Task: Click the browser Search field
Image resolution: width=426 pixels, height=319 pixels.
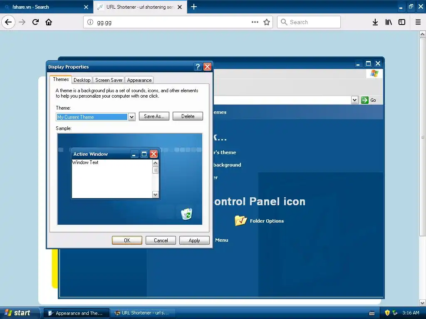Action: pyautogui.click(x=309, y=22)
